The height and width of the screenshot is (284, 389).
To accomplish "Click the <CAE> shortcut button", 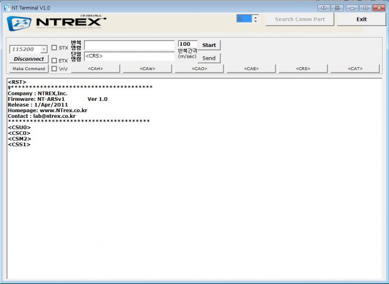I will (252, 68).
